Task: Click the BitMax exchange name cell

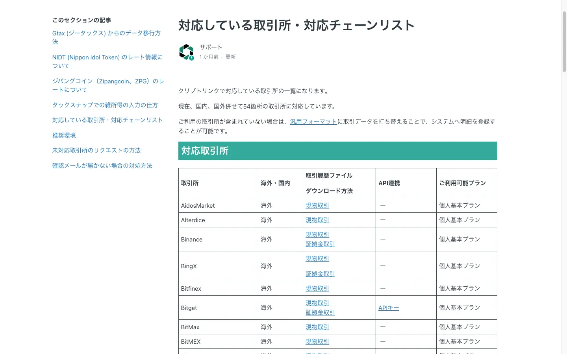Action: [218, 327]
